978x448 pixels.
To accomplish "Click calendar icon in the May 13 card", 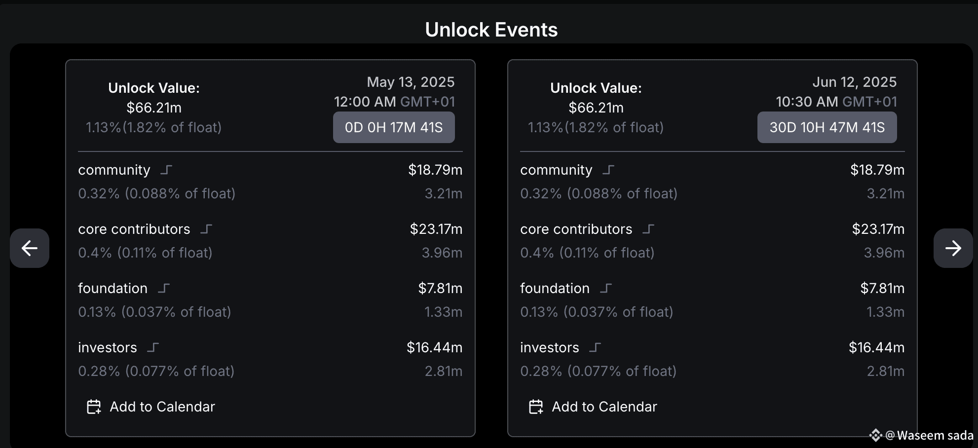I will tap(94, 407).
